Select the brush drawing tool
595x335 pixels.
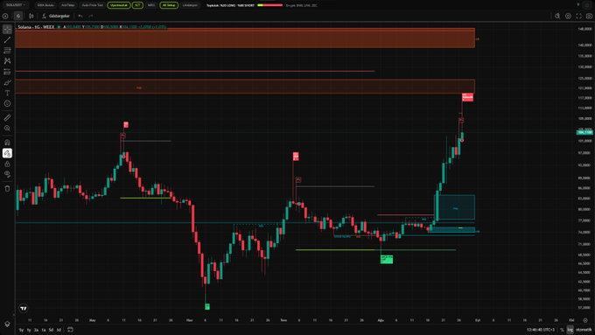[x=7, y=82]
